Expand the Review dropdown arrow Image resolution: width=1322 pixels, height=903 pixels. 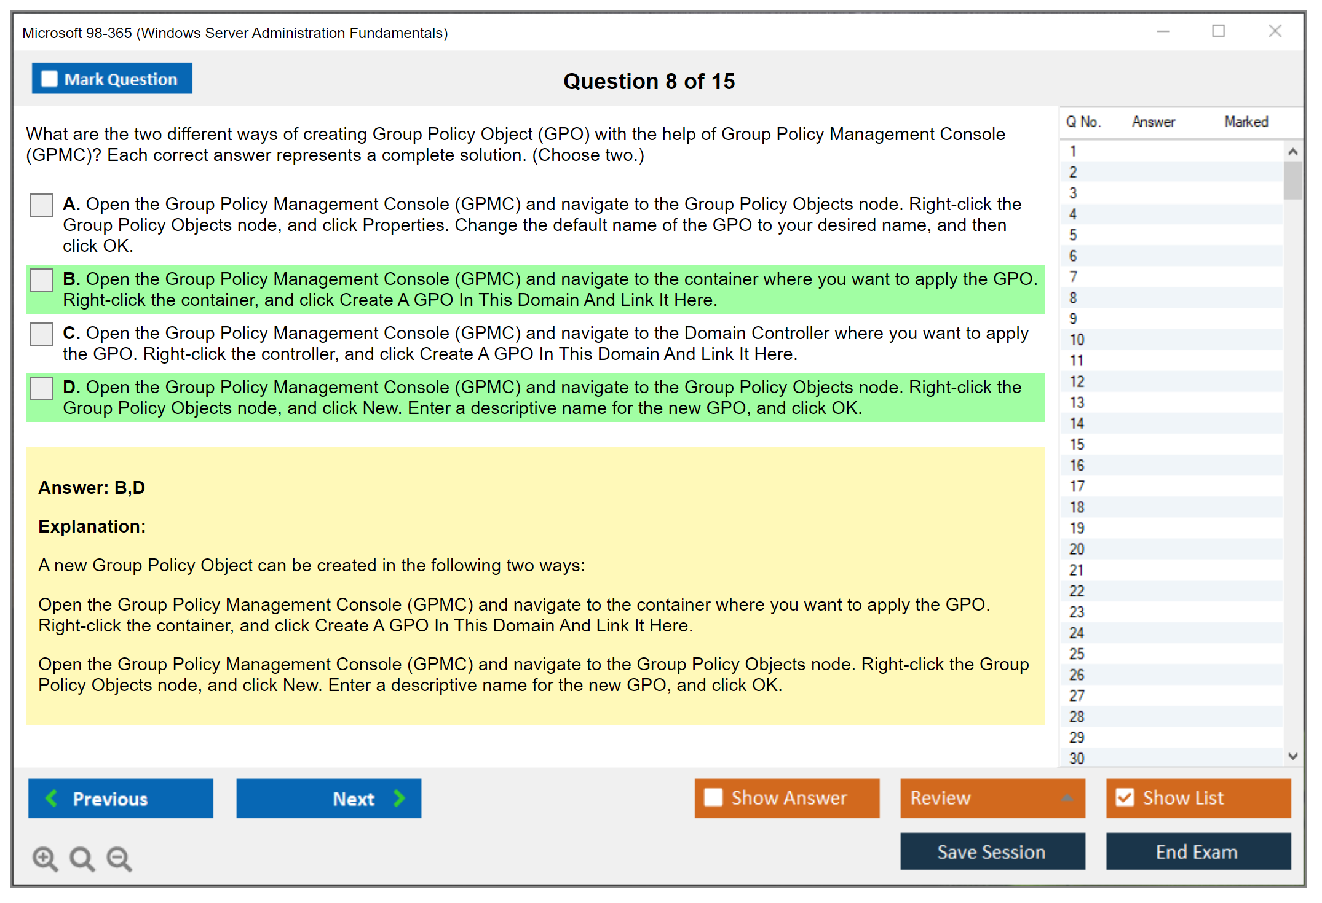point(1067,798)
